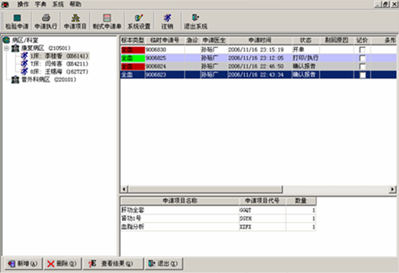Select the 康复病区 (210501) ward node
Image resolution: width=399 pixels, height=273 pixels.
click(46, 48)
